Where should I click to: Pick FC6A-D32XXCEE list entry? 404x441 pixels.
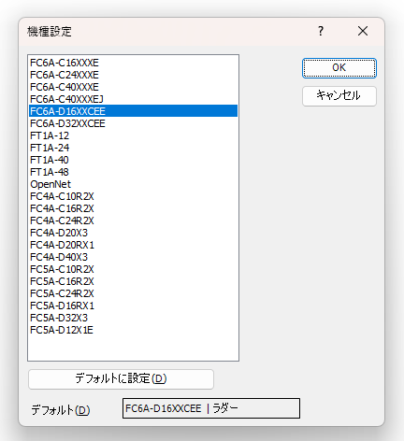click(133, 123)
